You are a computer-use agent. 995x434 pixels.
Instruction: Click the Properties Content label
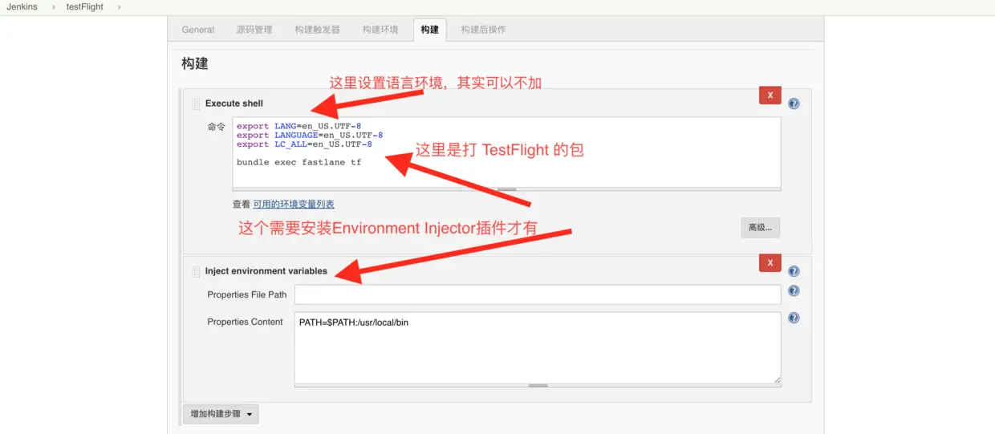pyautogui.click(x=245, y=322)
